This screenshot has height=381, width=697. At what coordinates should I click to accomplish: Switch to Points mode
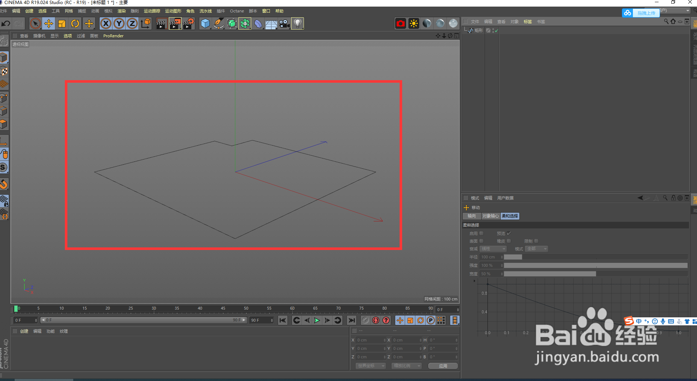[4, 98]
